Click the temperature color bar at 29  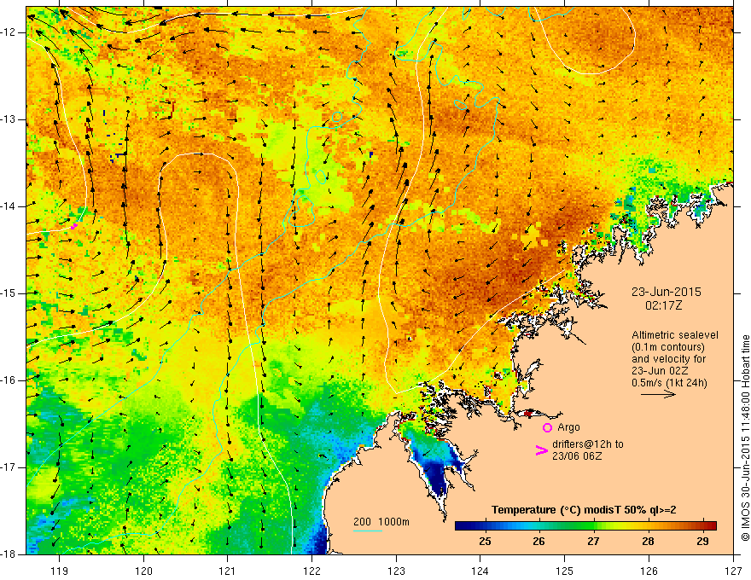point(702,526)
